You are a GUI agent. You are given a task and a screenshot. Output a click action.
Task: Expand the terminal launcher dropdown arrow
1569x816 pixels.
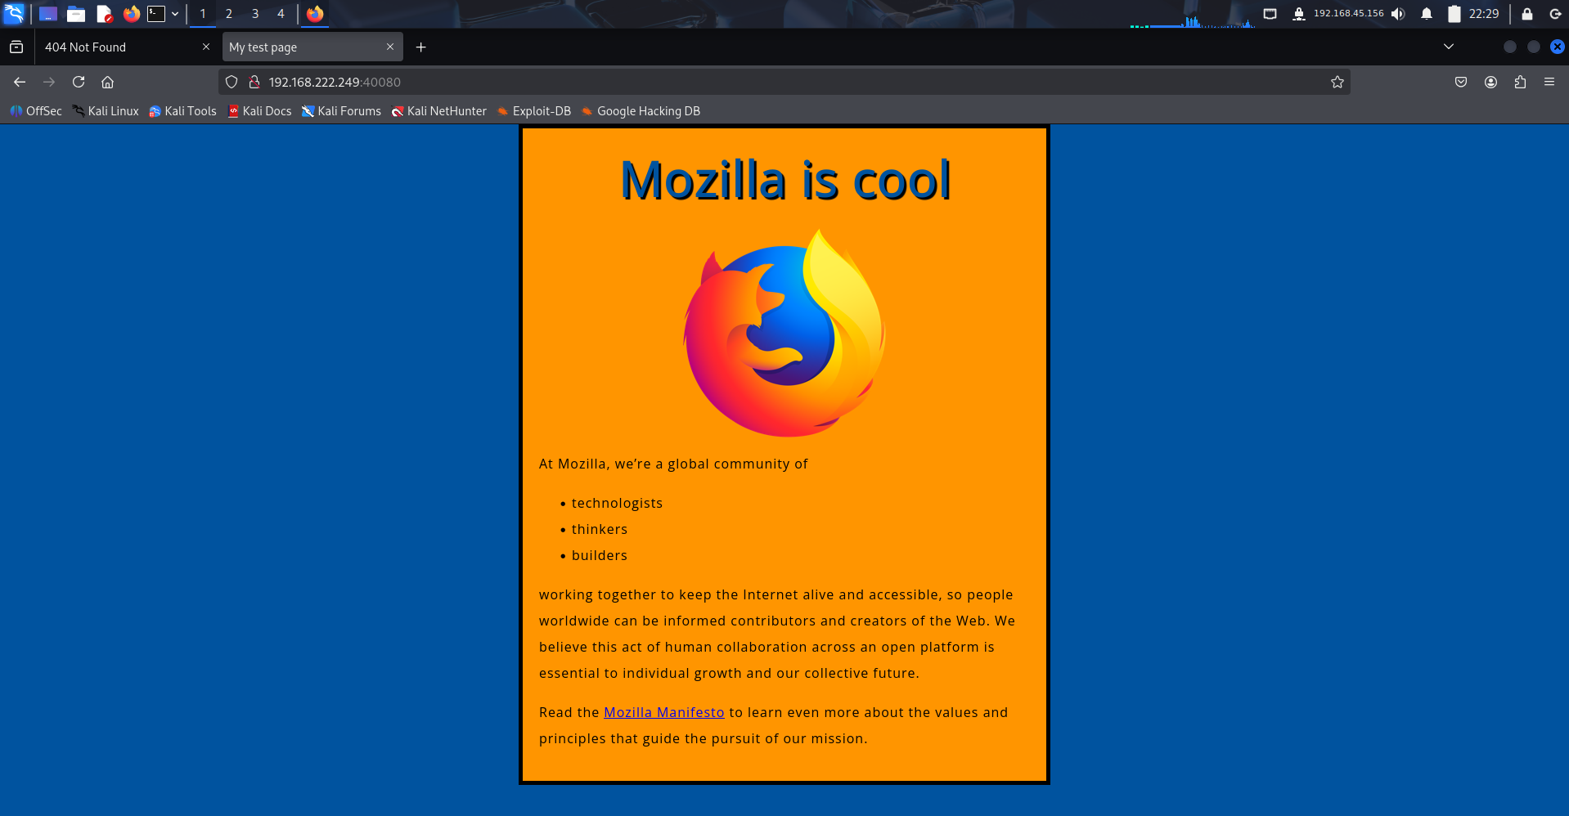click(x=175, y=13)
